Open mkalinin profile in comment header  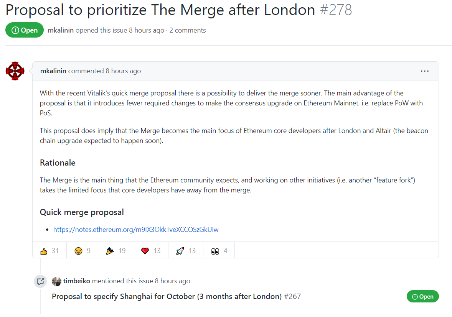pyautogui.click(x=53, y=71)
